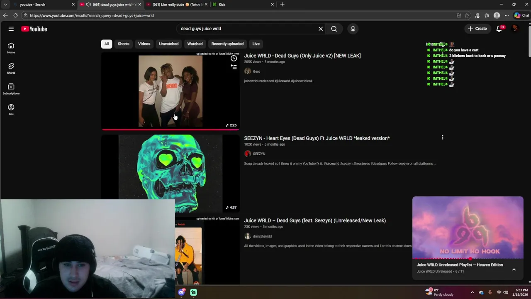Open the SEEZYN channel name link

coord(259,154)
